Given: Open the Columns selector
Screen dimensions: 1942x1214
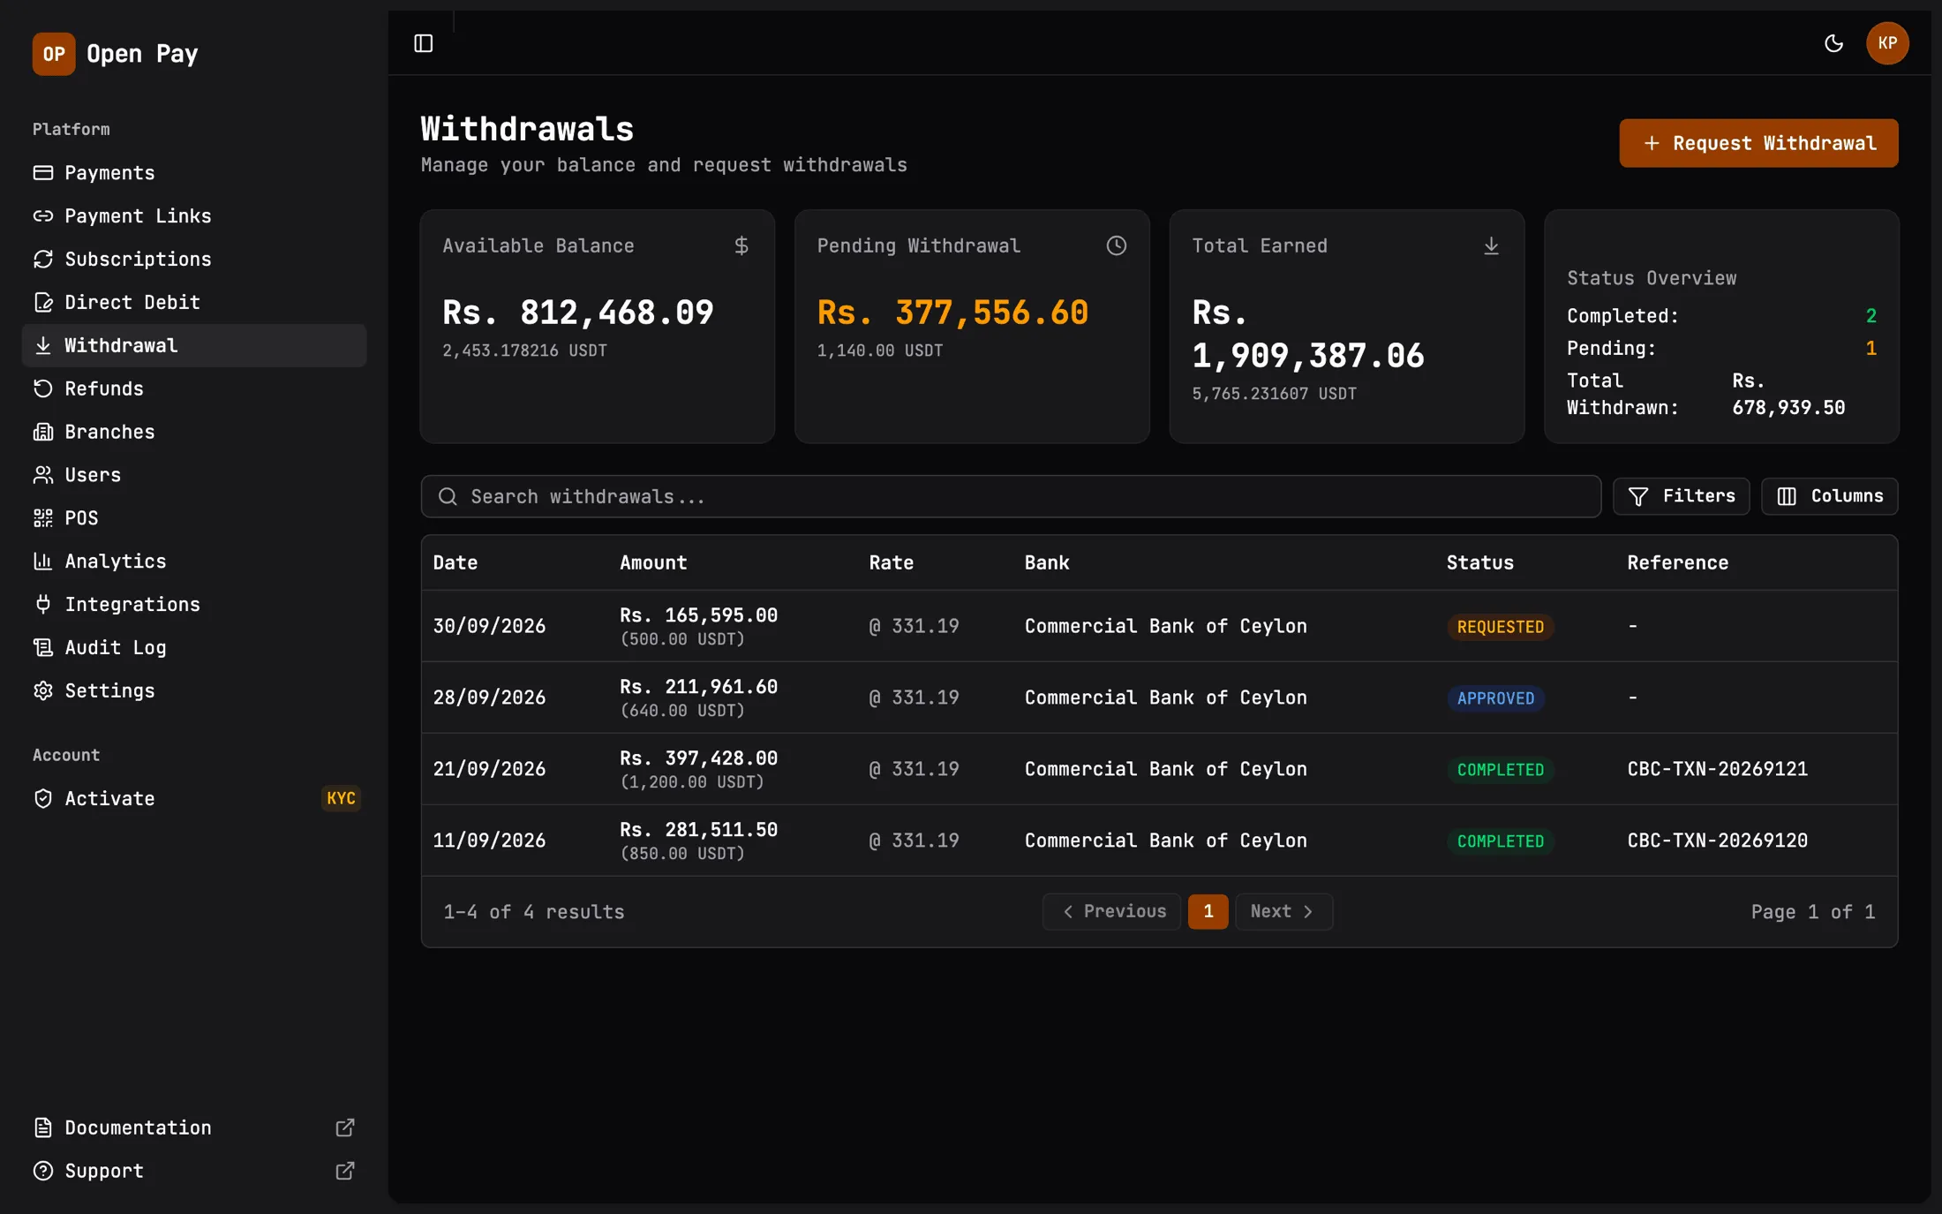Looking at the screenshot, I should (1829, 496).
